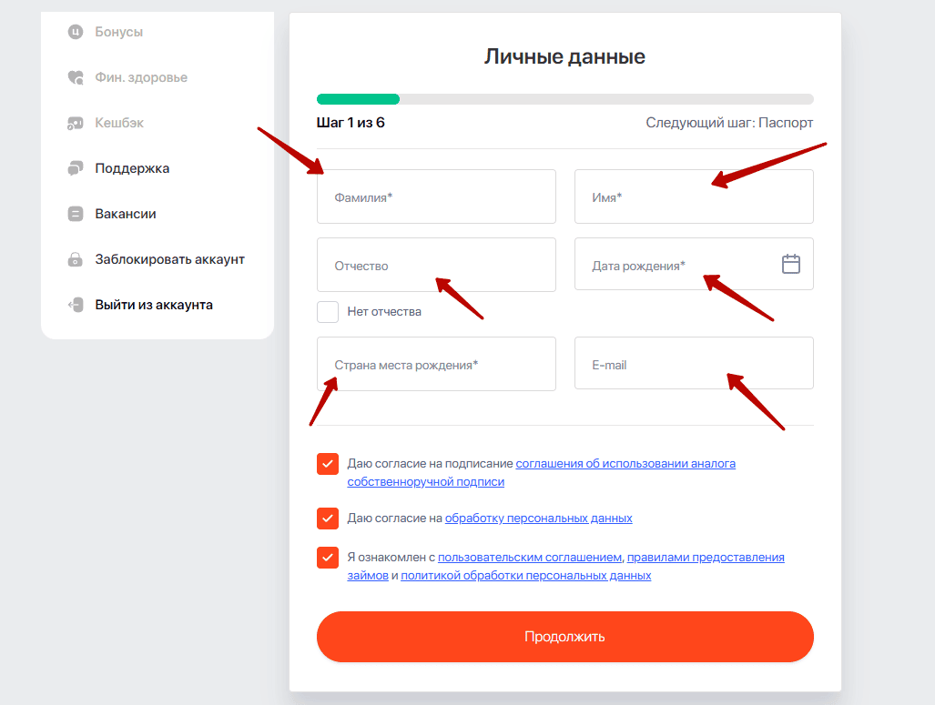Image resolution: width=935 pixels, height=705 pixels.
Task: Click the Кешбэк icon in sidebar
Action: (76, 123)
